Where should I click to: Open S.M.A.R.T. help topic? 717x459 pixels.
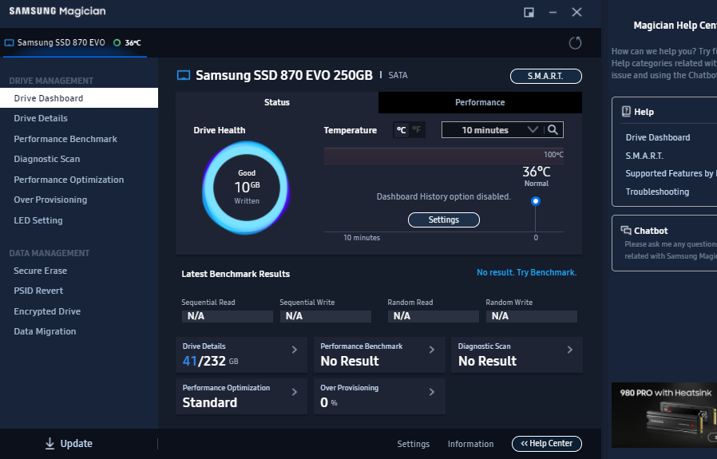pyautogui.click(x=644, y=156)
